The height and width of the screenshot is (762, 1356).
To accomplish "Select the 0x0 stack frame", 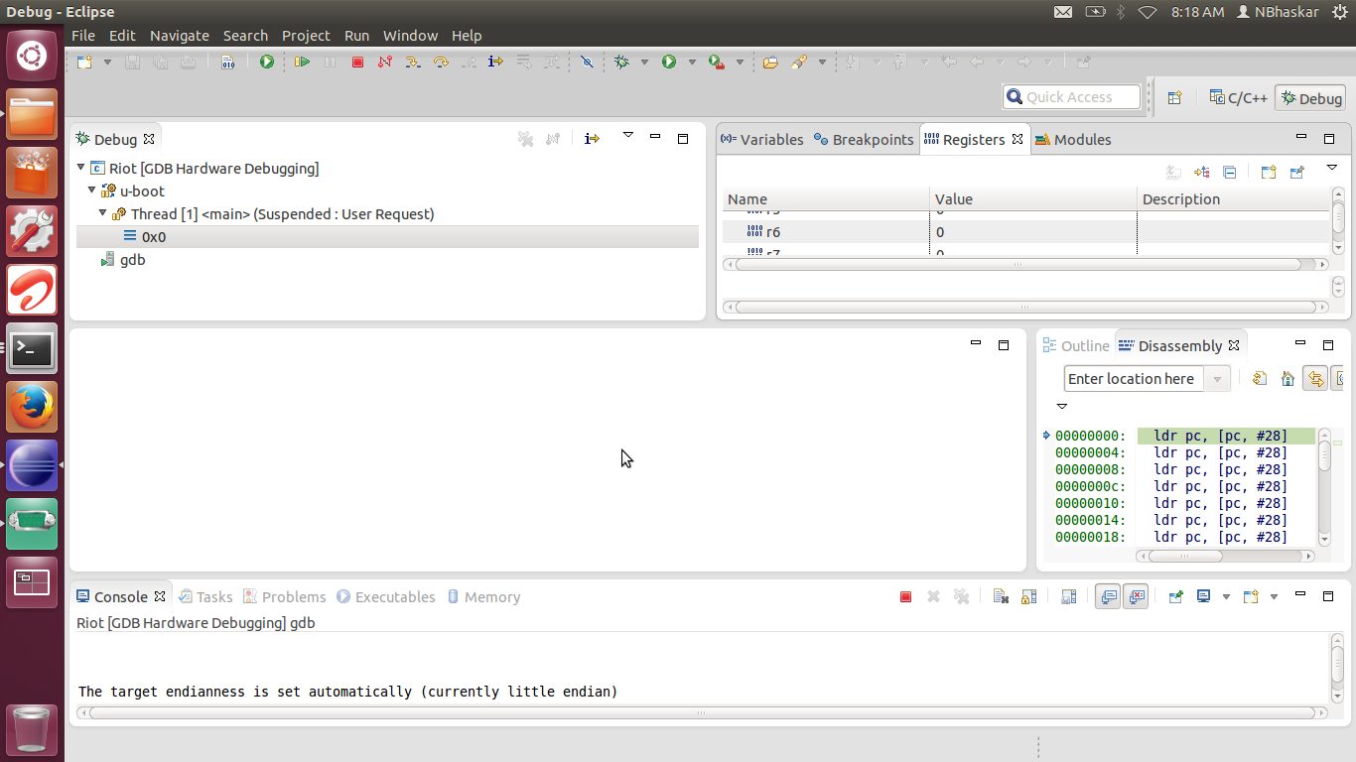I will point(387,237).
